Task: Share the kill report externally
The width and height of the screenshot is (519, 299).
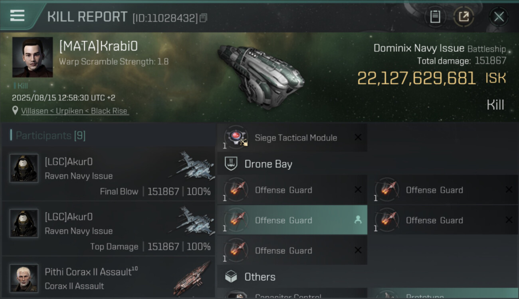Action: [x=464, y=17]
